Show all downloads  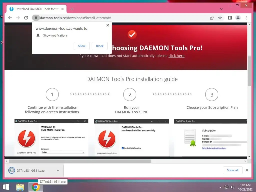pos(233,170)
